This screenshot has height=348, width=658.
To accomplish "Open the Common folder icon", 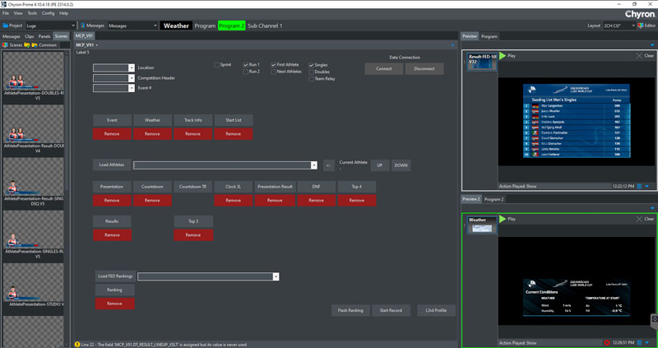I will (x=35, y=45).
